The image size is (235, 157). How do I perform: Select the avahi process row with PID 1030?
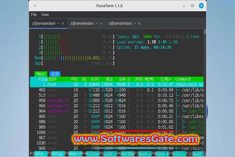tap(117, 143)
